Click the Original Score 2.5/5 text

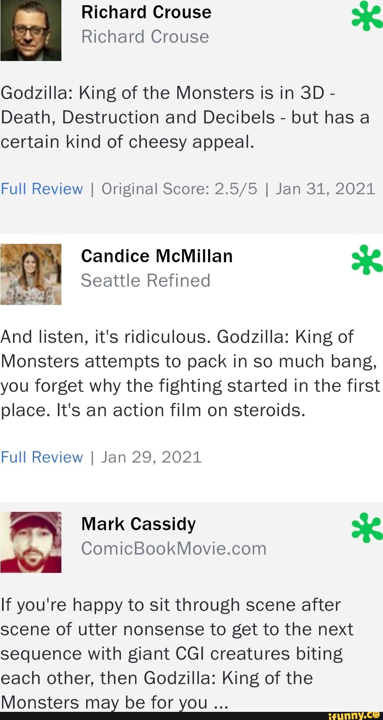point(178,189)
